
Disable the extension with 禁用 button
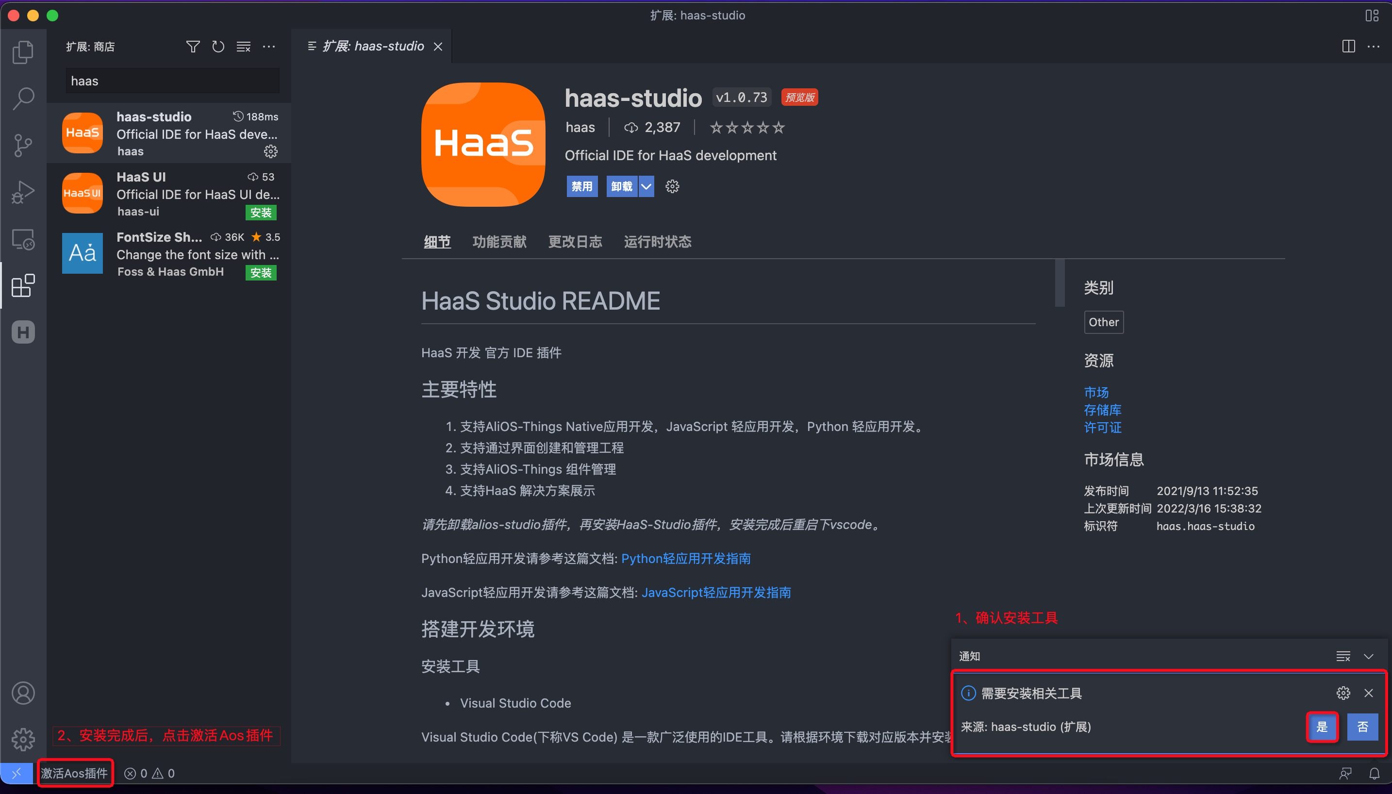pyautogui.click(x=582, y=186)
